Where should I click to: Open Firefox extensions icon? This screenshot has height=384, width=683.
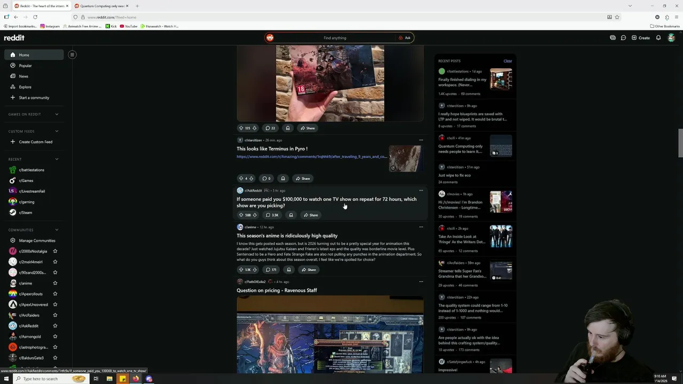pyautogui.click(x=667, y=17)
